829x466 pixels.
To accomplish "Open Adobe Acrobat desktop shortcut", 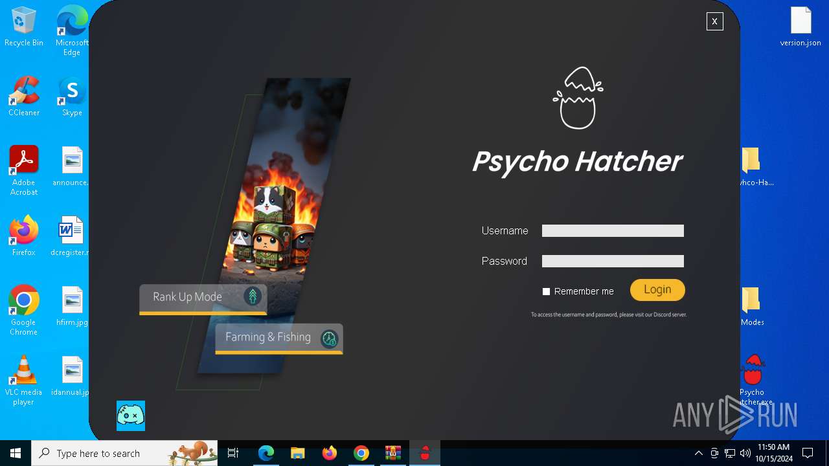I will 24,171.
